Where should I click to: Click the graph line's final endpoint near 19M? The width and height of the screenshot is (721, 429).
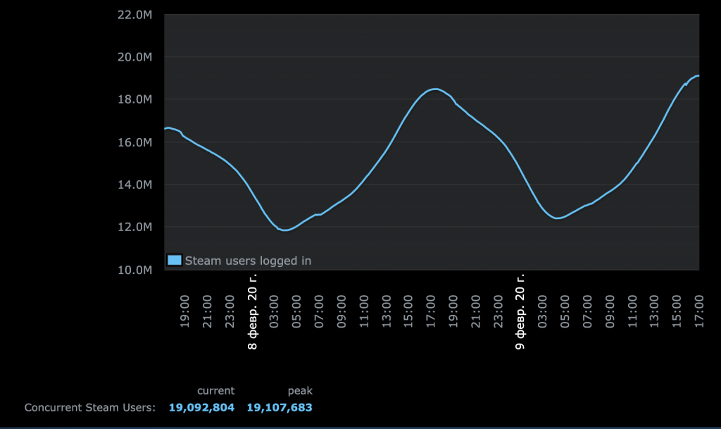[698, 75]
